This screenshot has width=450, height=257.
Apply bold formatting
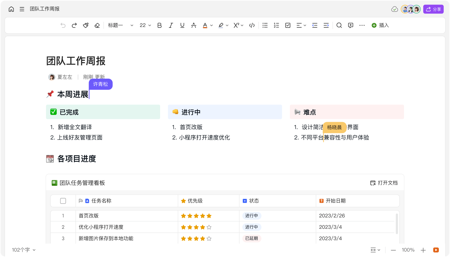159,25
